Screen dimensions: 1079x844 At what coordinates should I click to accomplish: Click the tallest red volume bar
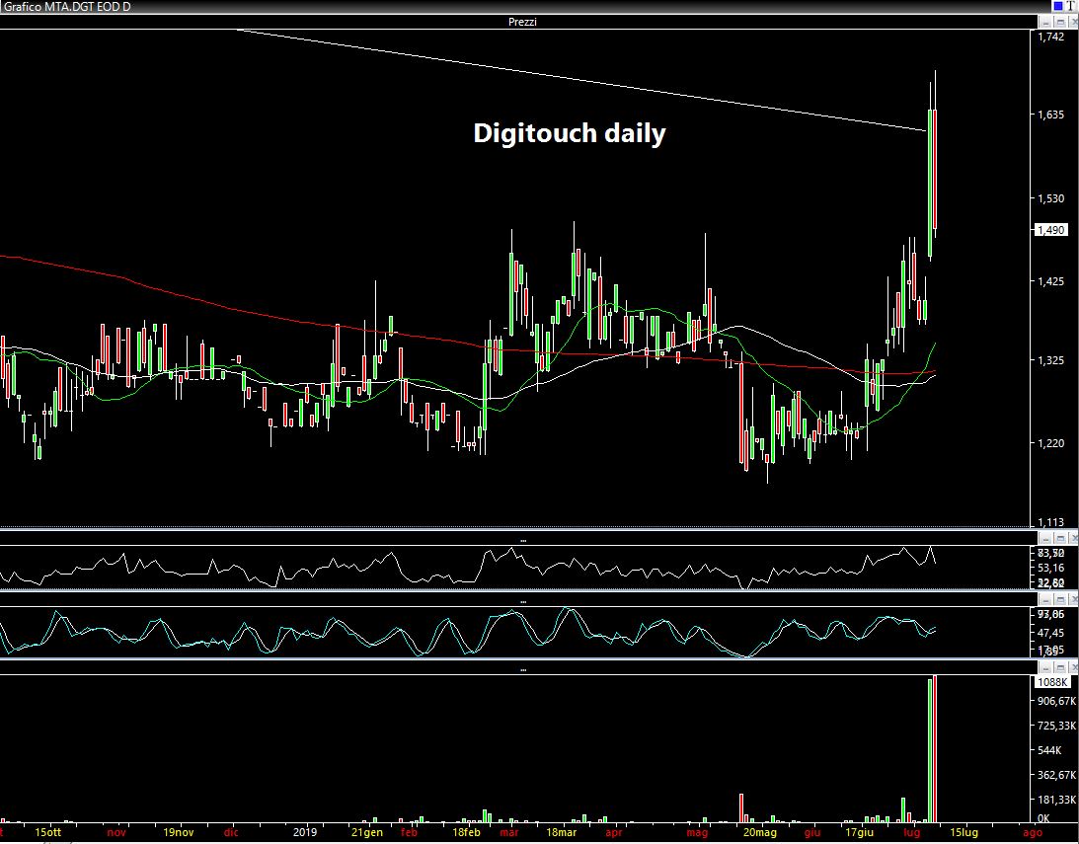pyautogui.click(x=935, y=749)
